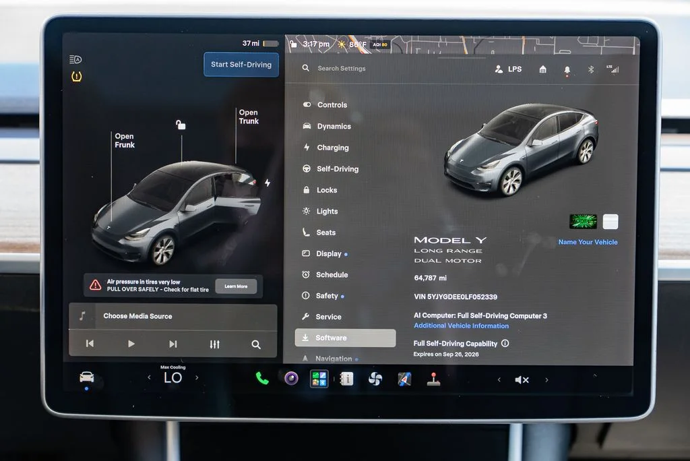
Task: Open the LPS driver profile
Action: 508,69
